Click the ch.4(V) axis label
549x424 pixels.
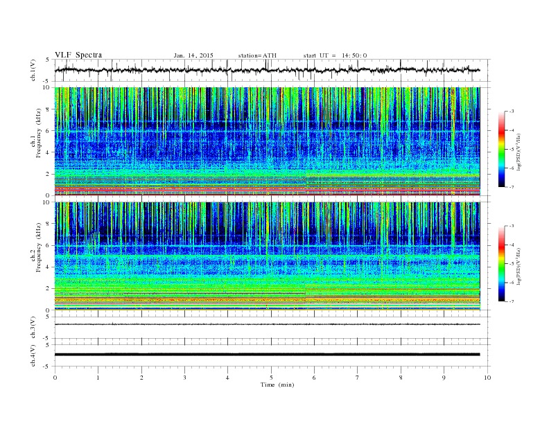pos(33,355)
